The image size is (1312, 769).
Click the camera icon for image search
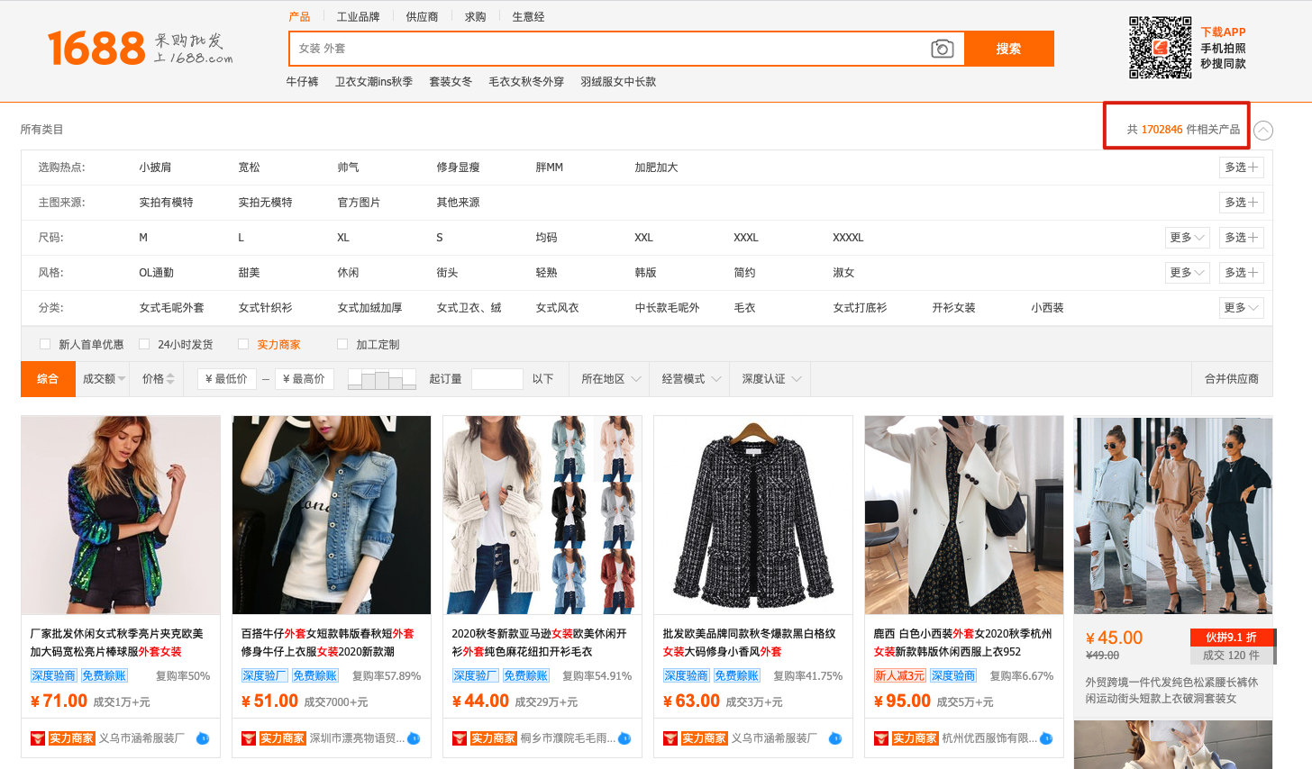(941, 49)
